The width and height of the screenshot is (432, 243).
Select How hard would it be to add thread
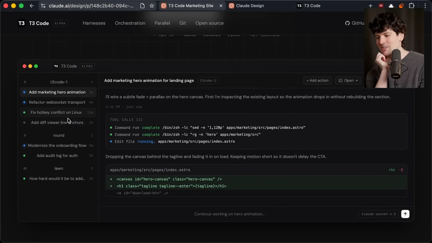click(58, 178)
